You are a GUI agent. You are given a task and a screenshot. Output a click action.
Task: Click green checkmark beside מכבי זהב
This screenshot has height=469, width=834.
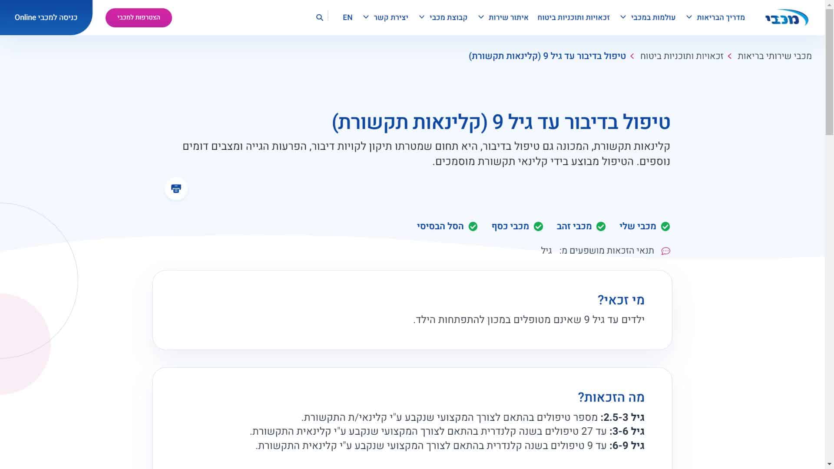tap(601, 226)
